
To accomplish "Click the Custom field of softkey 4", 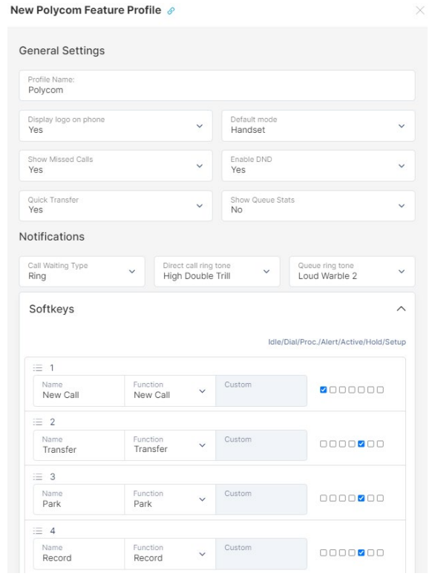I will point(261,554).
